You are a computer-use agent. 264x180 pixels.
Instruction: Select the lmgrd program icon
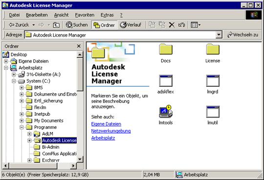pyautogui.click(x=213, y=80)
